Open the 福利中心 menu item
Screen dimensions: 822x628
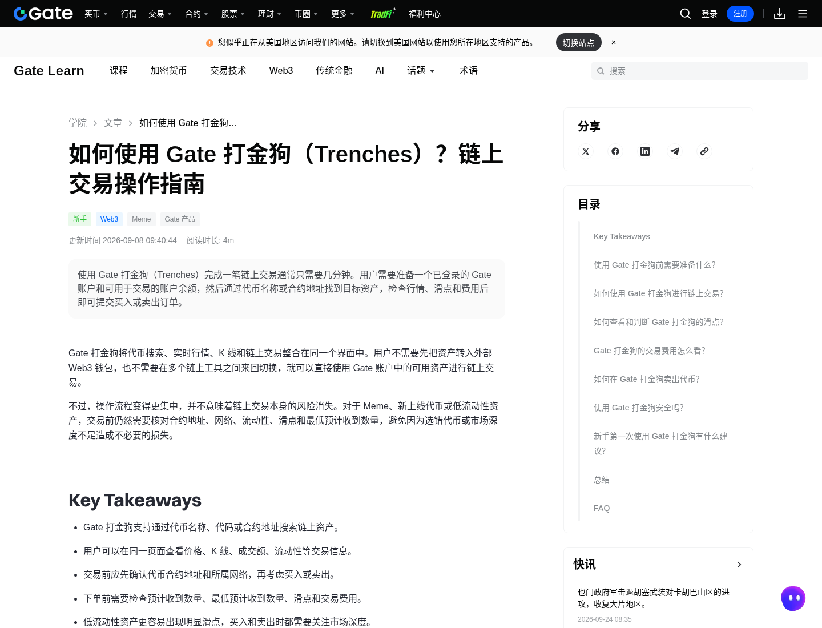click(425, 14)
